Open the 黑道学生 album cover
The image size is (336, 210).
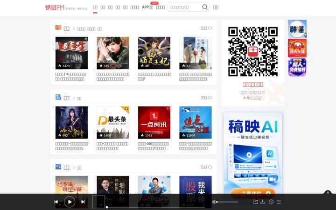71,53
